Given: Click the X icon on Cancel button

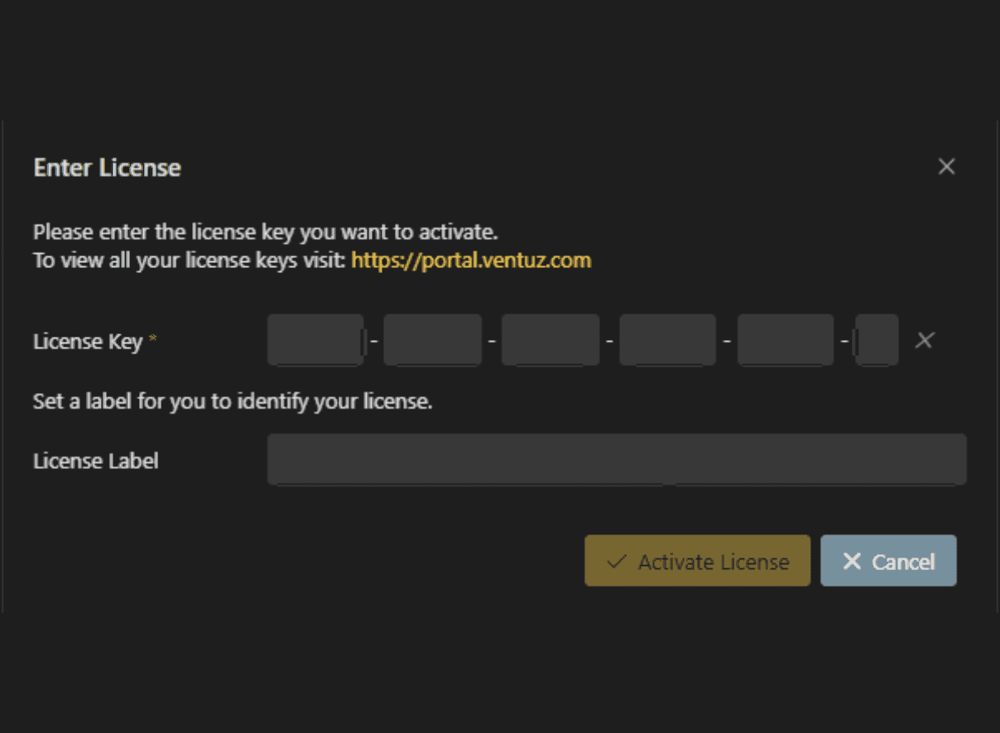Looking at the screenshot, I should click(851, 562).
